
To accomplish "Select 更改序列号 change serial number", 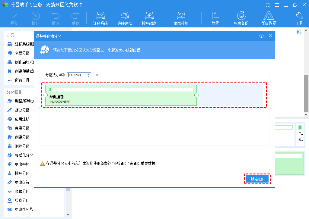I will pos(20,210).
